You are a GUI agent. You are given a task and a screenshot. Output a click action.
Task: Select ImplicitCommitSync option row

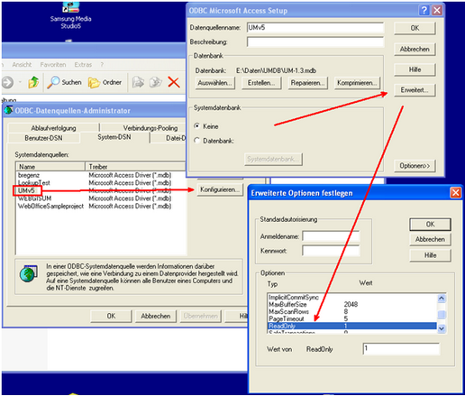[351, 297]
